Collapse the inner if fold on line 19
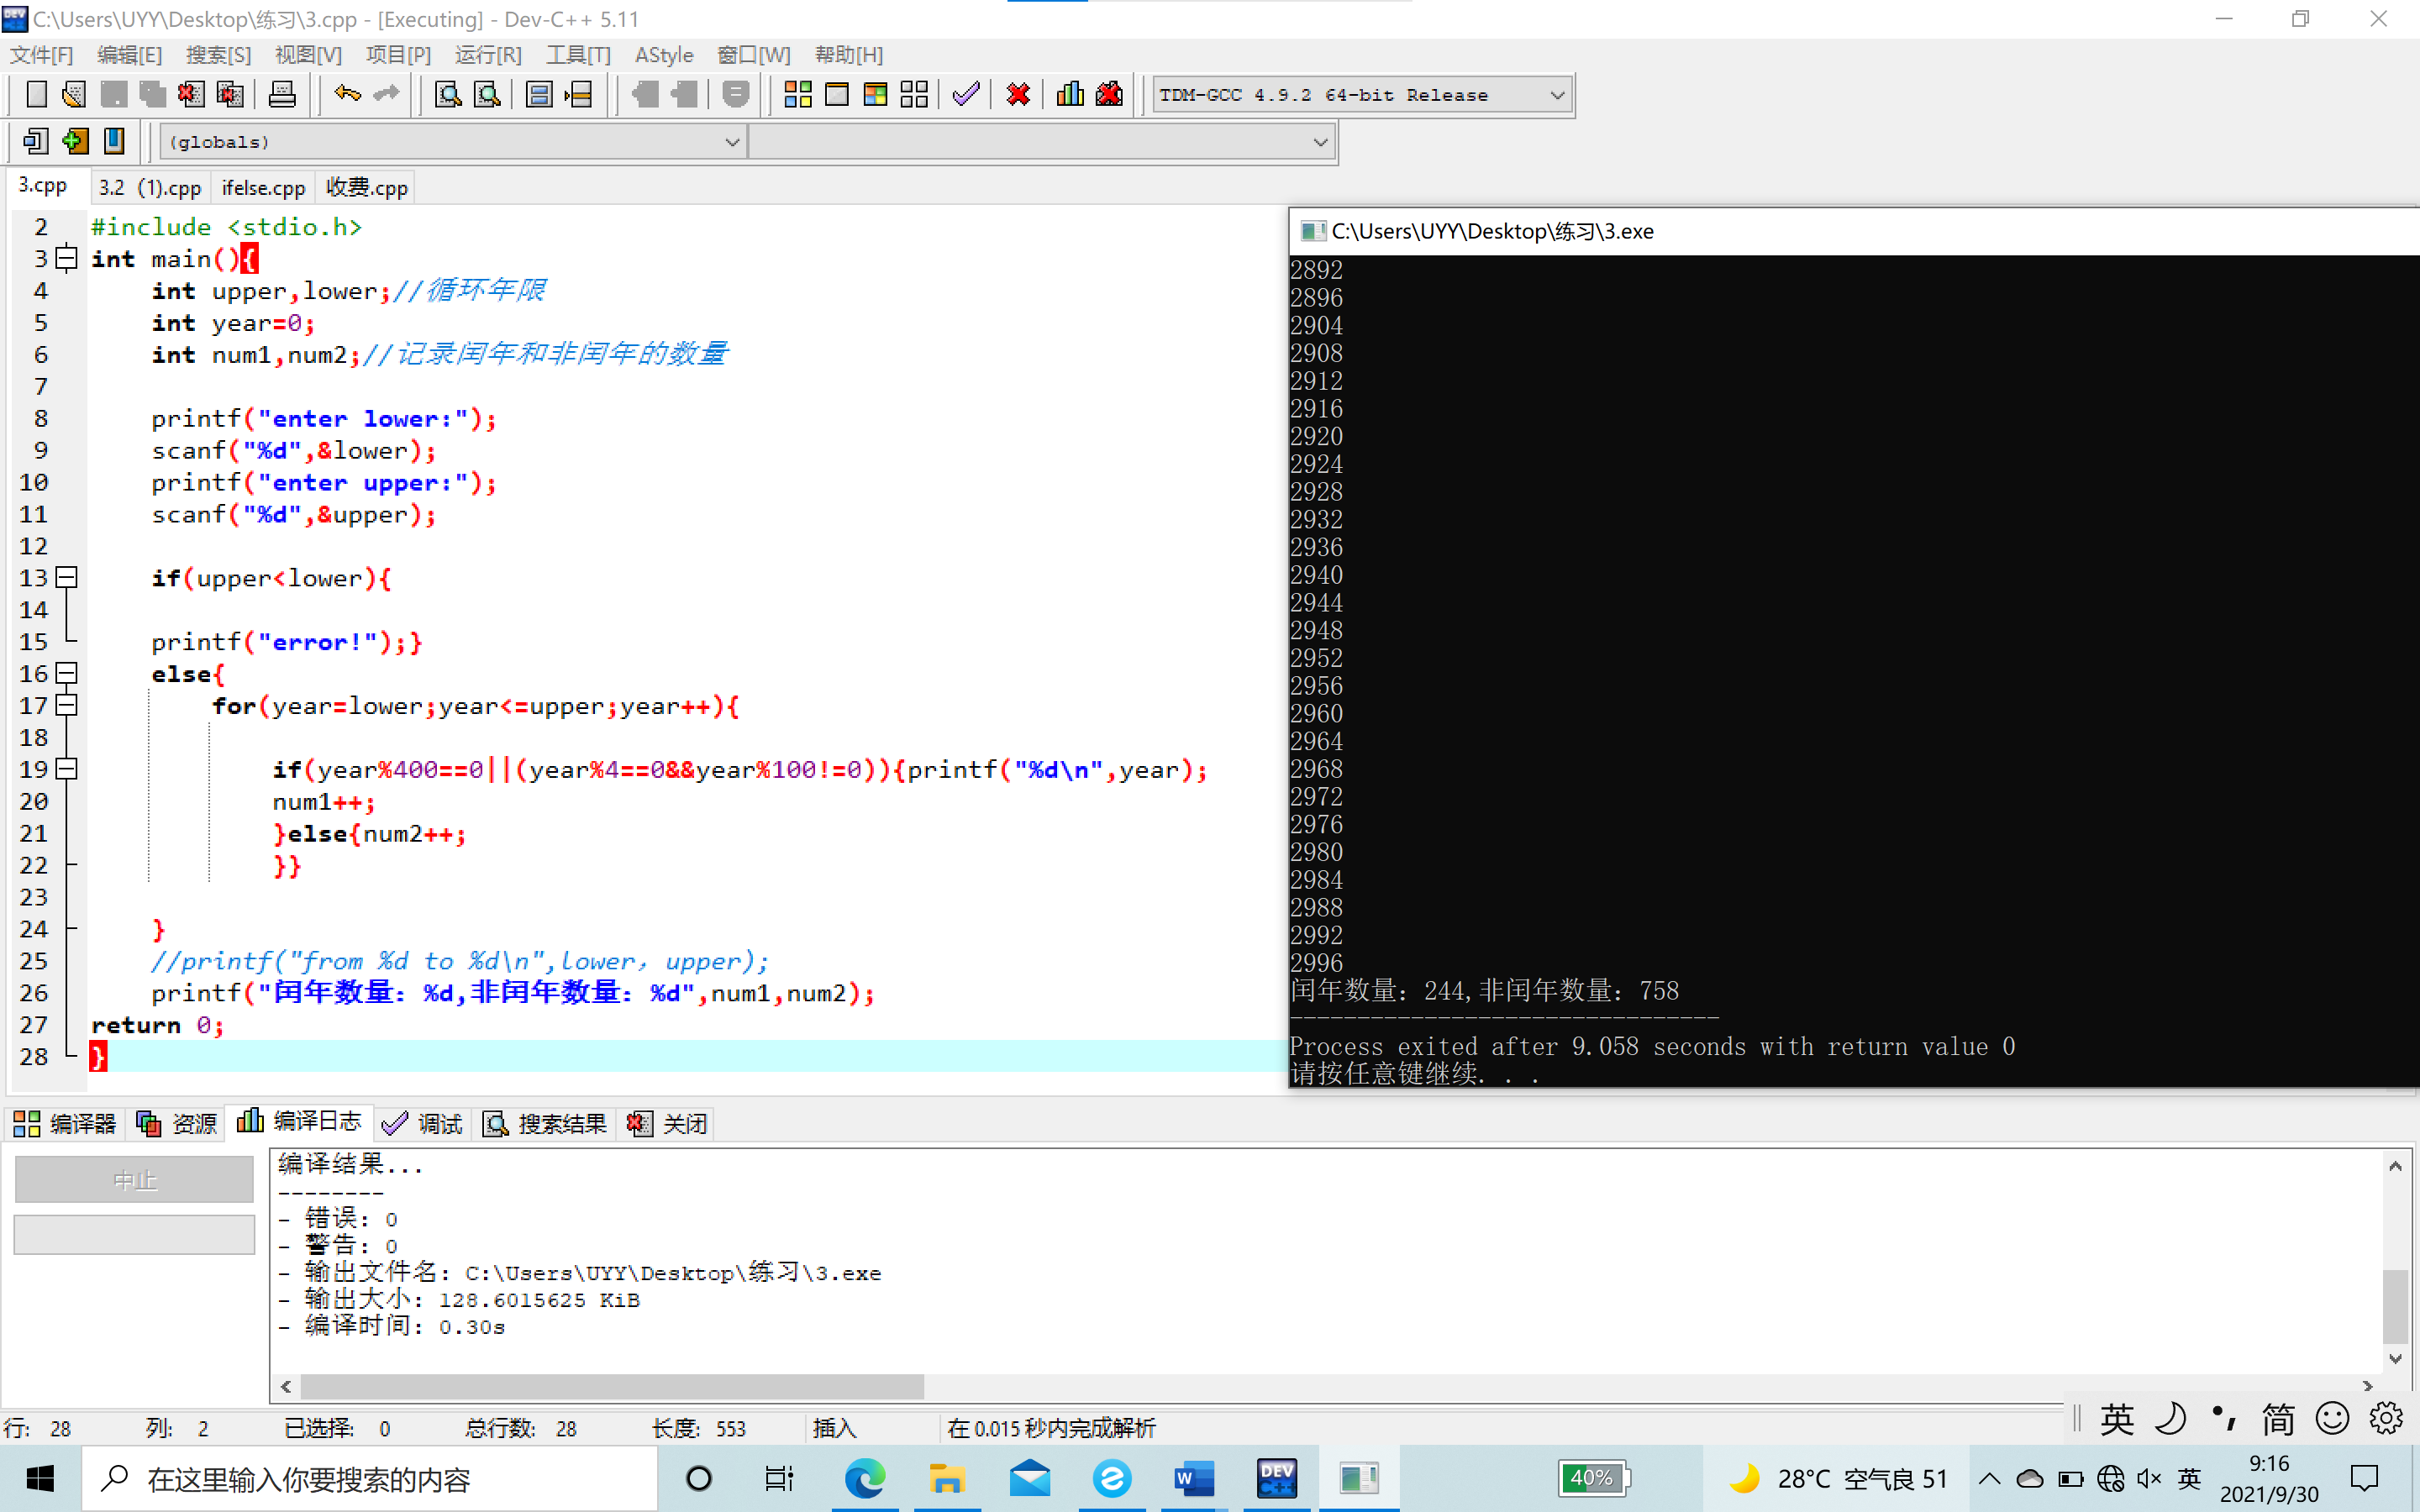The width and height of the screenshot is (2420, 1512). pos(66,769)
